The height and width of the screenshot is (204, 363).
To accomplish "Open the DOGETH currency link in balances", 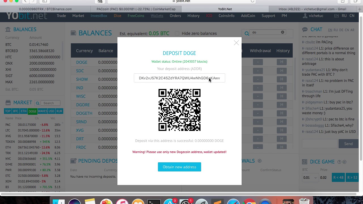I will (x=84, y=113).
